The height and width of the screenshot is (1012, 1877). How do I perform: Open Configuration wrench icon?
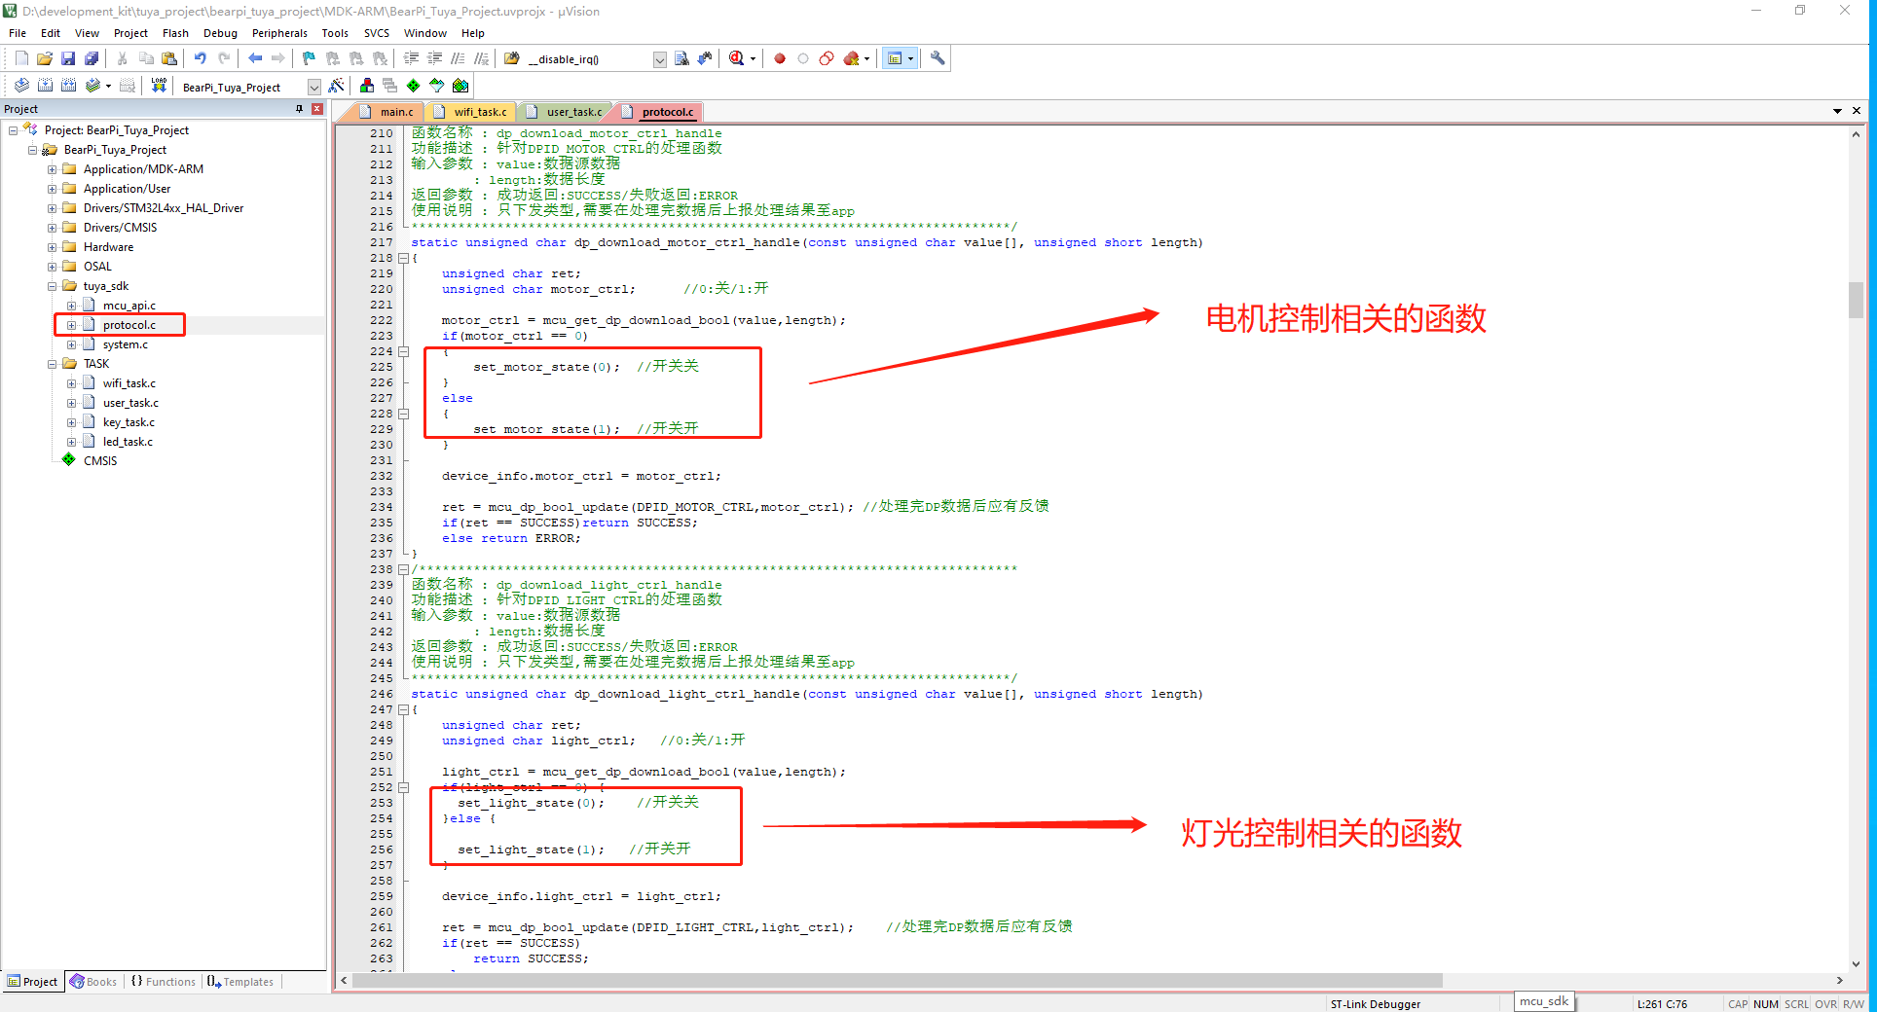(938, 58)
